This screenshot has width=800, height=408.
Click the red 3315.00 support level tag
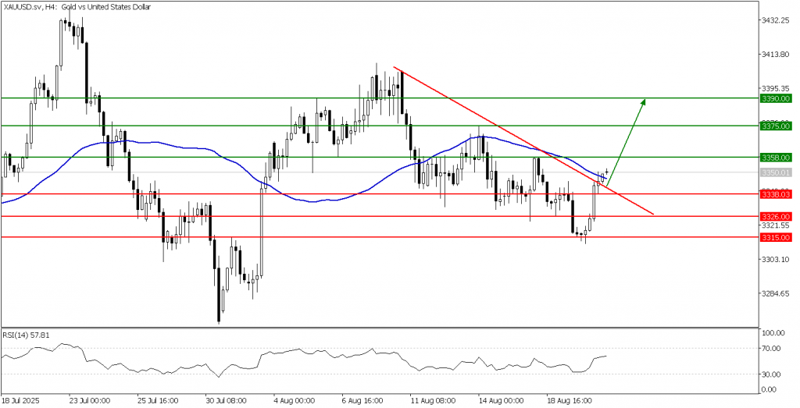coord(776,237)
